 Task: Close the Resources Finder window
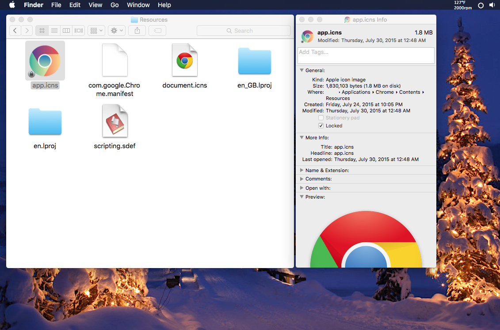[x=12, y=19]
